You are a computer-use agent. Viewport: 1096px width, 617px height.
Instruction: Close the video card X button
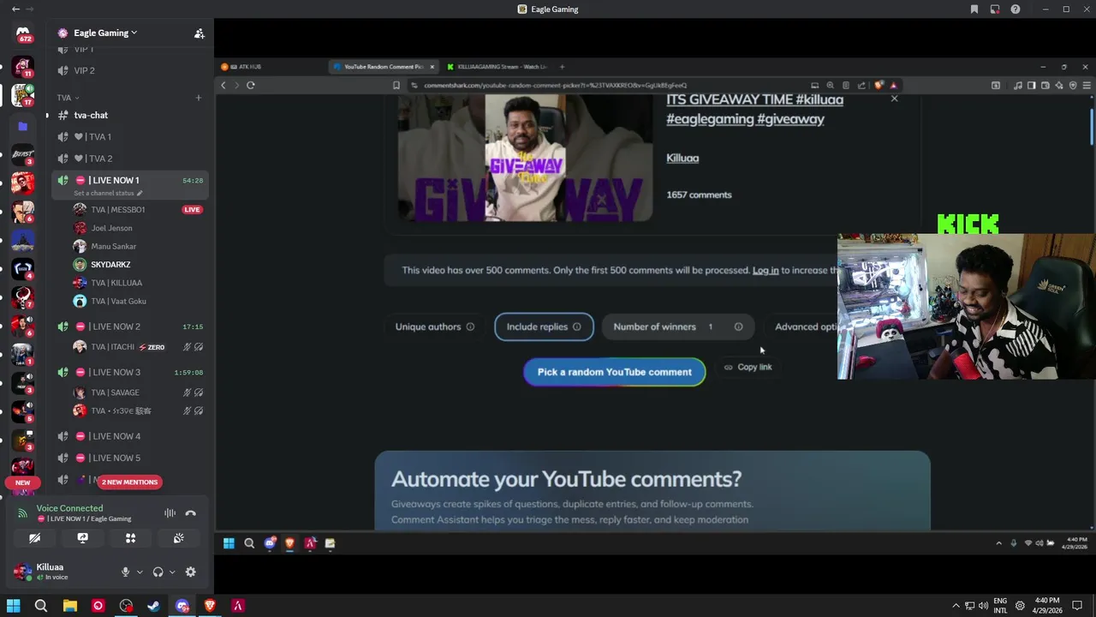[x=894, y=99]
